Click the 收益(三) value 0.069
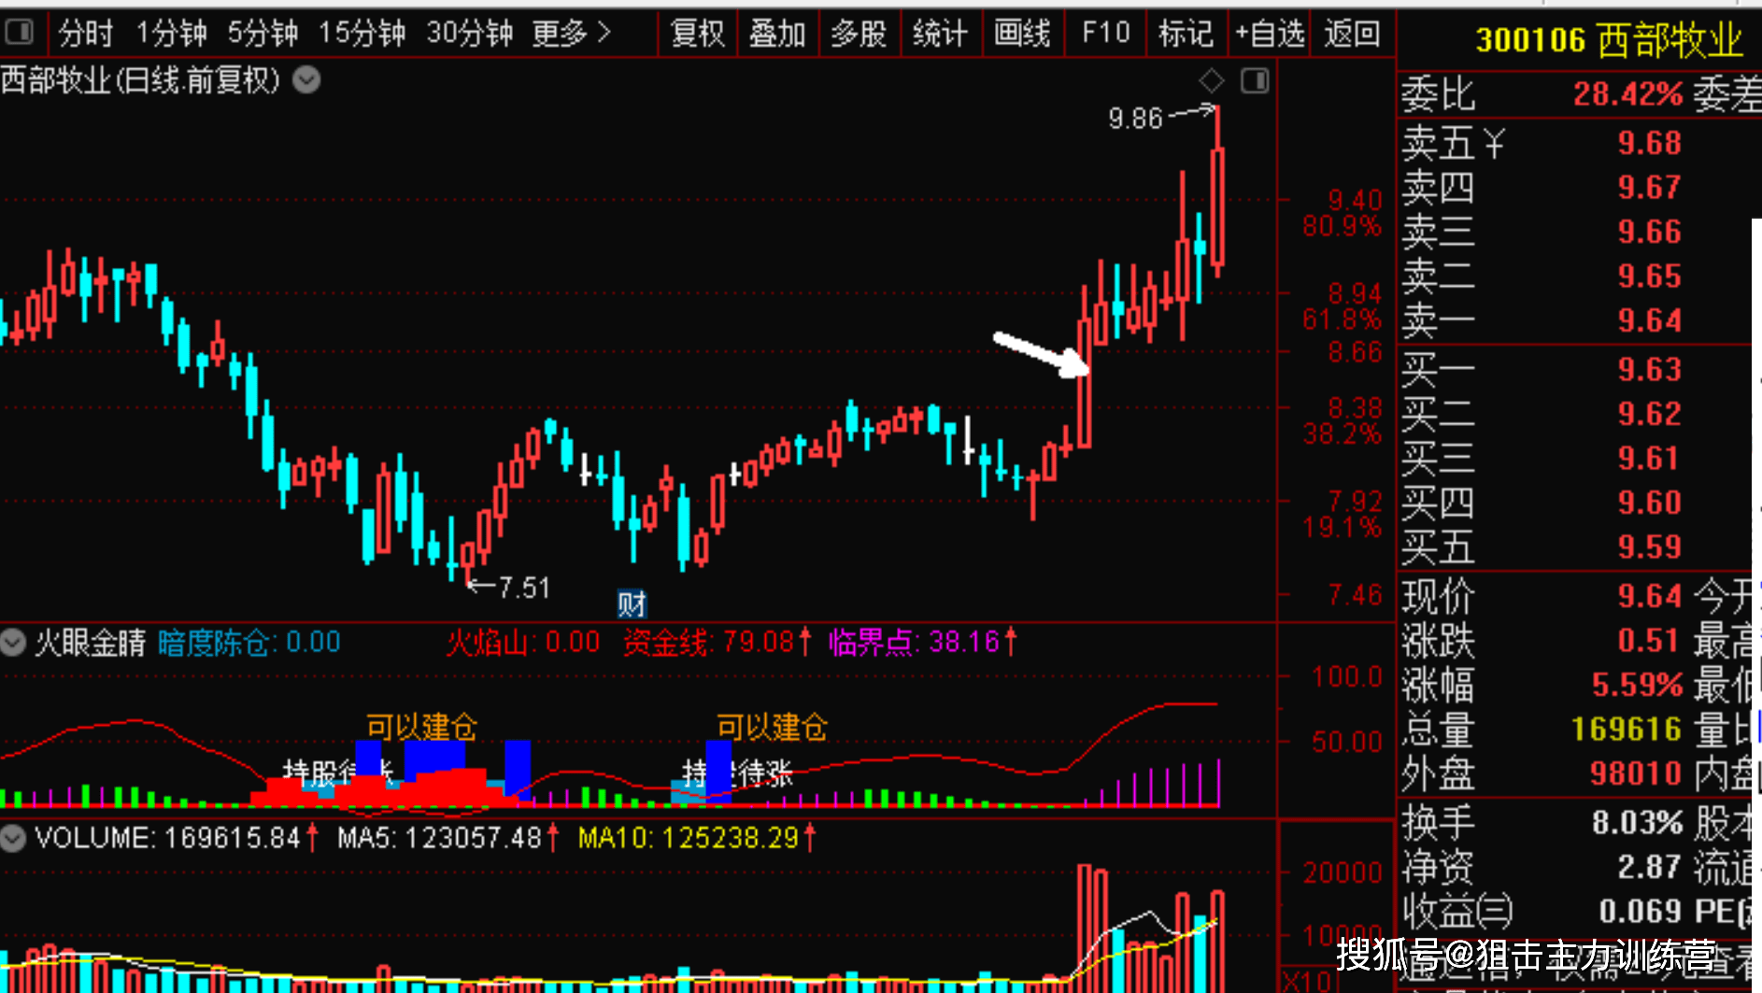 (1640, 912)
